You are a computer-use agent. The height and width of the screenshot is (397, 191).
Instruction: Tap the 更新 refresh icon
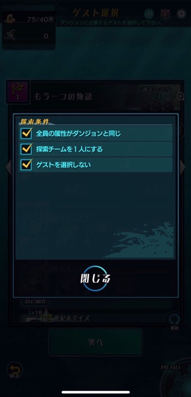pos(175,322)
